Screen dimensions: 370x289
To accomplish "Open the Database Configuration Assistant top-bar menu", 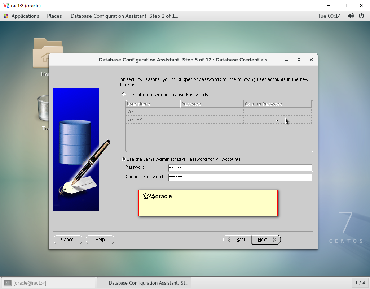I will [x=124, y=16].
